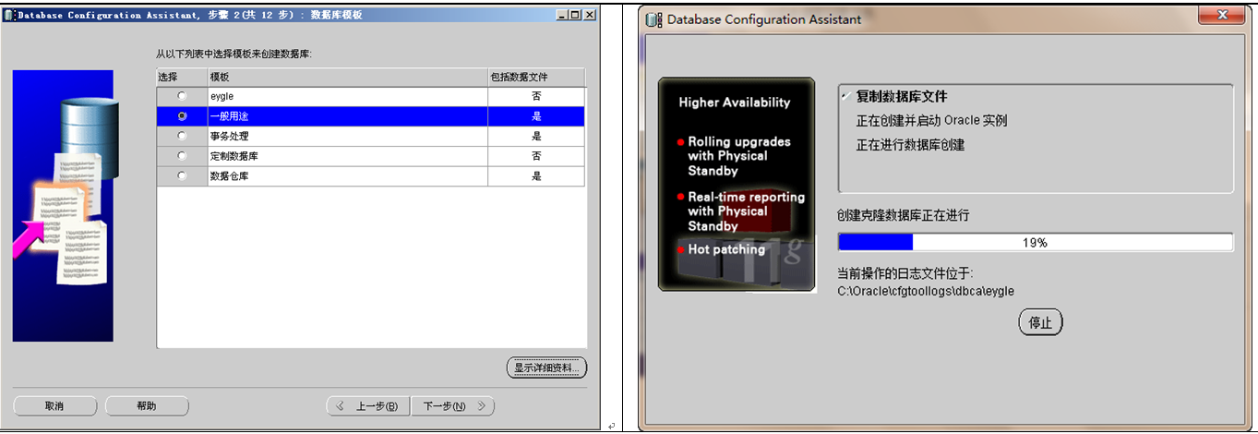Stop database creation with 停止 button

pos(1041,323)
